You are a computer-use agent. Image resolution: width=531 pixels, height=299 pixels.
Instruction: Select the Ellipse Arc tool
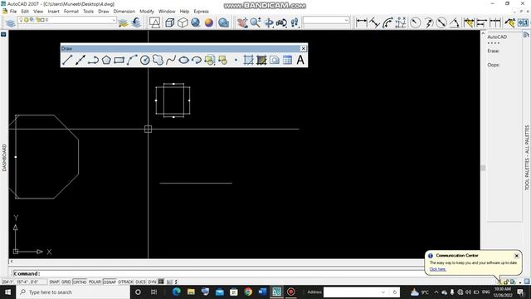click(197, 60)
